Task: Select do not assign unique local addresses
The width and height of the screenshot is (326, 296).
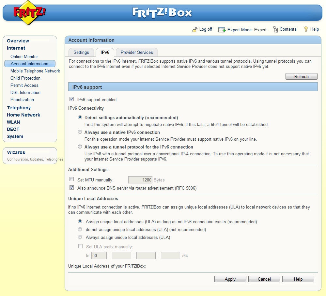Action: 80,229
